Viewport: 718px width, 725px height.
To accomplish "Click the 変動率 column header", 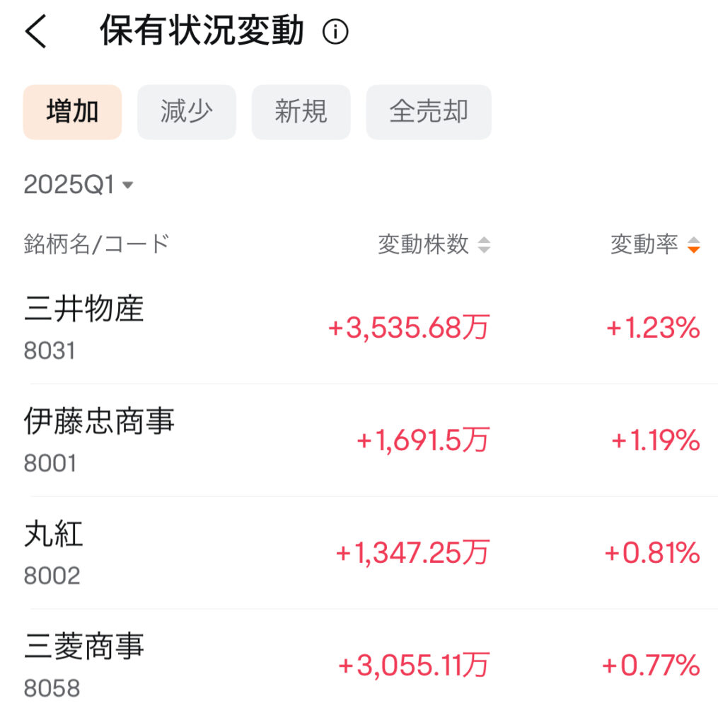I will (x=644, y=245).
